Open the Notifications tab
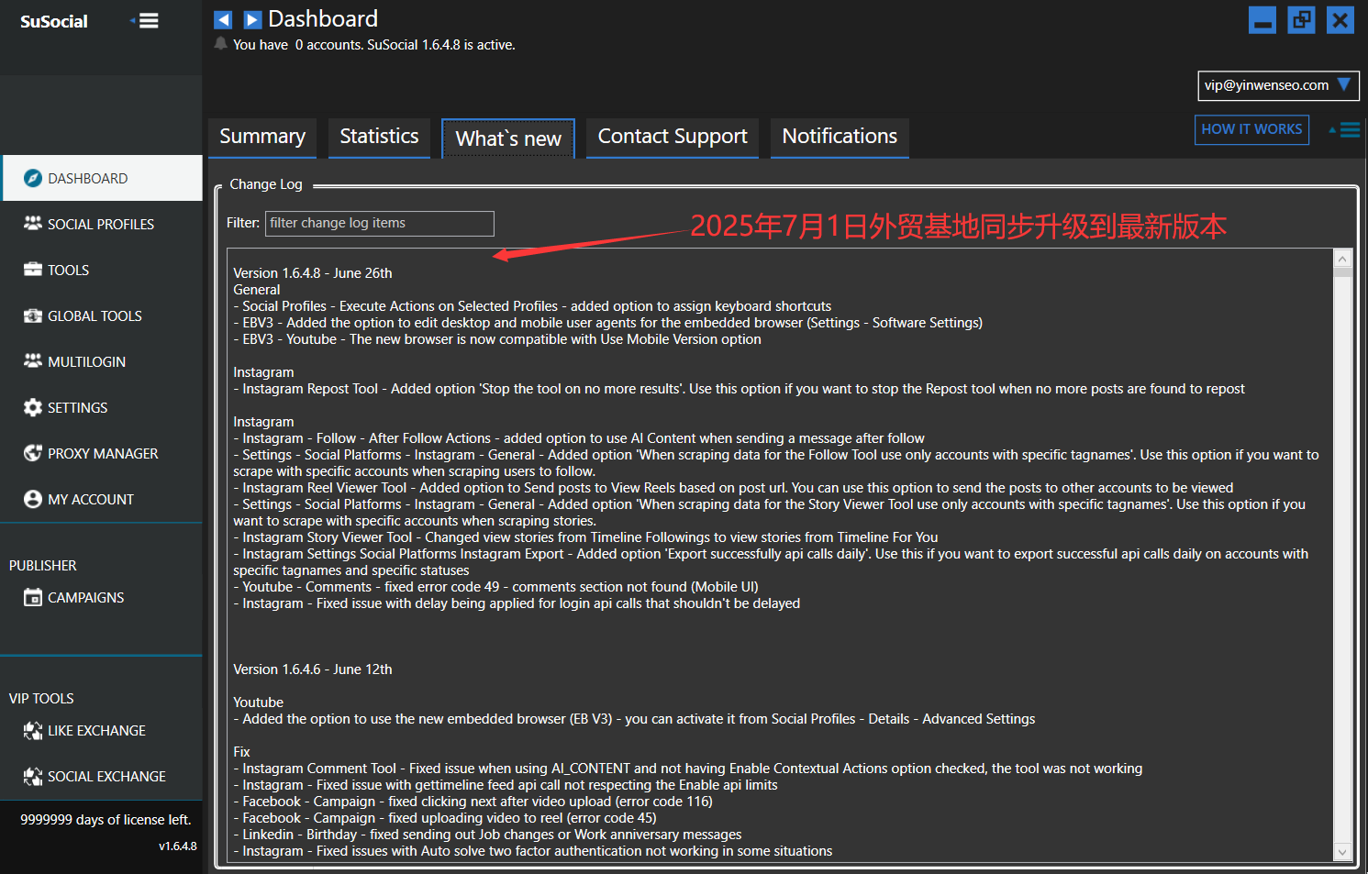Image resolution: width=1368 pixels, height=874 pixels. coord(840,137)
